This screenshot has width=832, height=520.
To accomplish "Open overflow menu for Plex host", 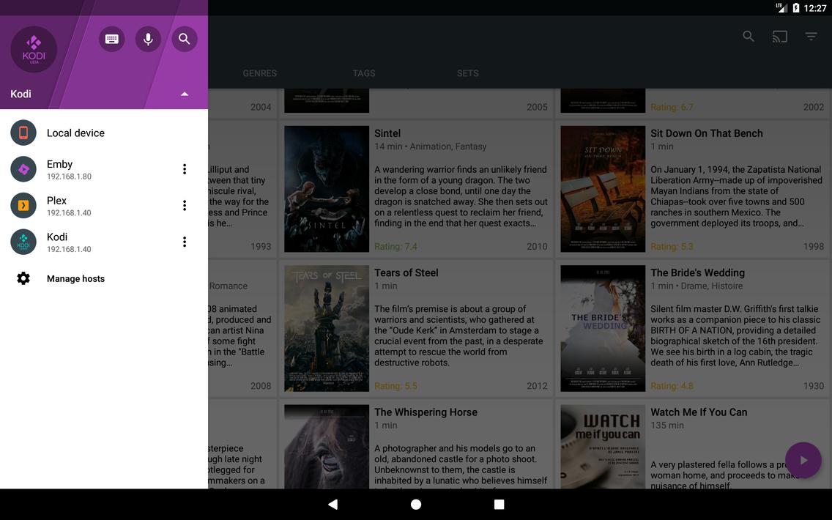I will tap(184, 205).
